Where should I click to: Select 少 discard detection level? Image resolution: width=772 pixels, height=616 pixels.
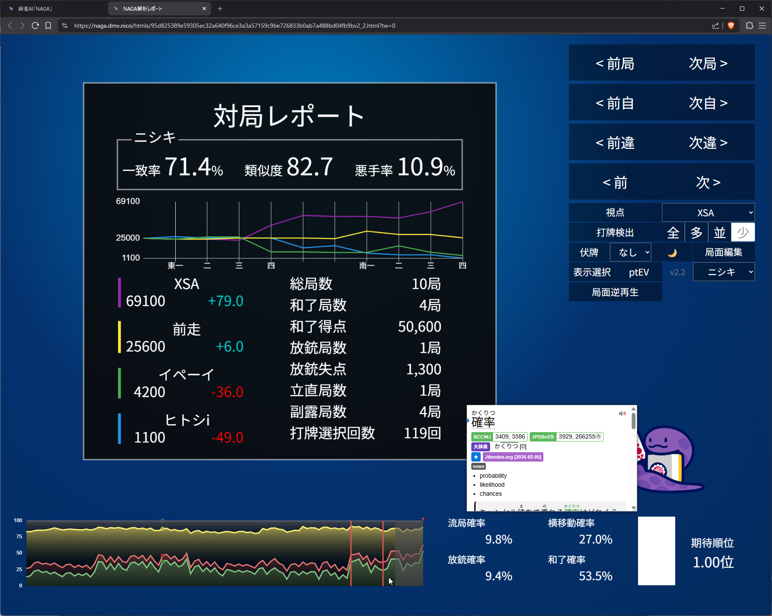(x=743, y=232)
